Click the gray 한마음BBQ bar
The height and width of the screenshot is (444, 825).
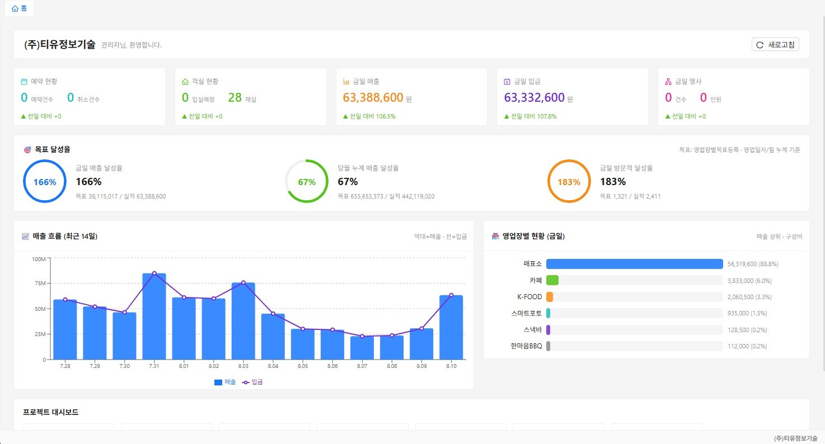(x=549, y=346)
